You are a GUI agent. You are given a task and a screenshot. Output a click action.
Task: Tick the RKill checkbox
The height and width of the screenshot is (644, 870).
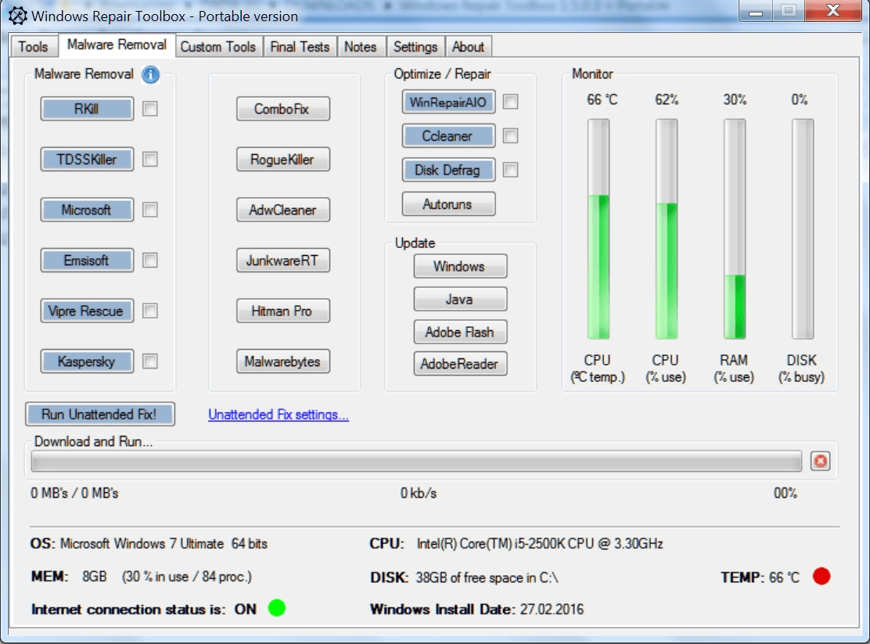click(x=149, y=108)
